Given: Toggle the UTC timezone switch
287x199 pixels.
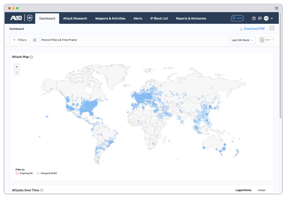Looking at the screenshot, I should (x=237, y=18).
